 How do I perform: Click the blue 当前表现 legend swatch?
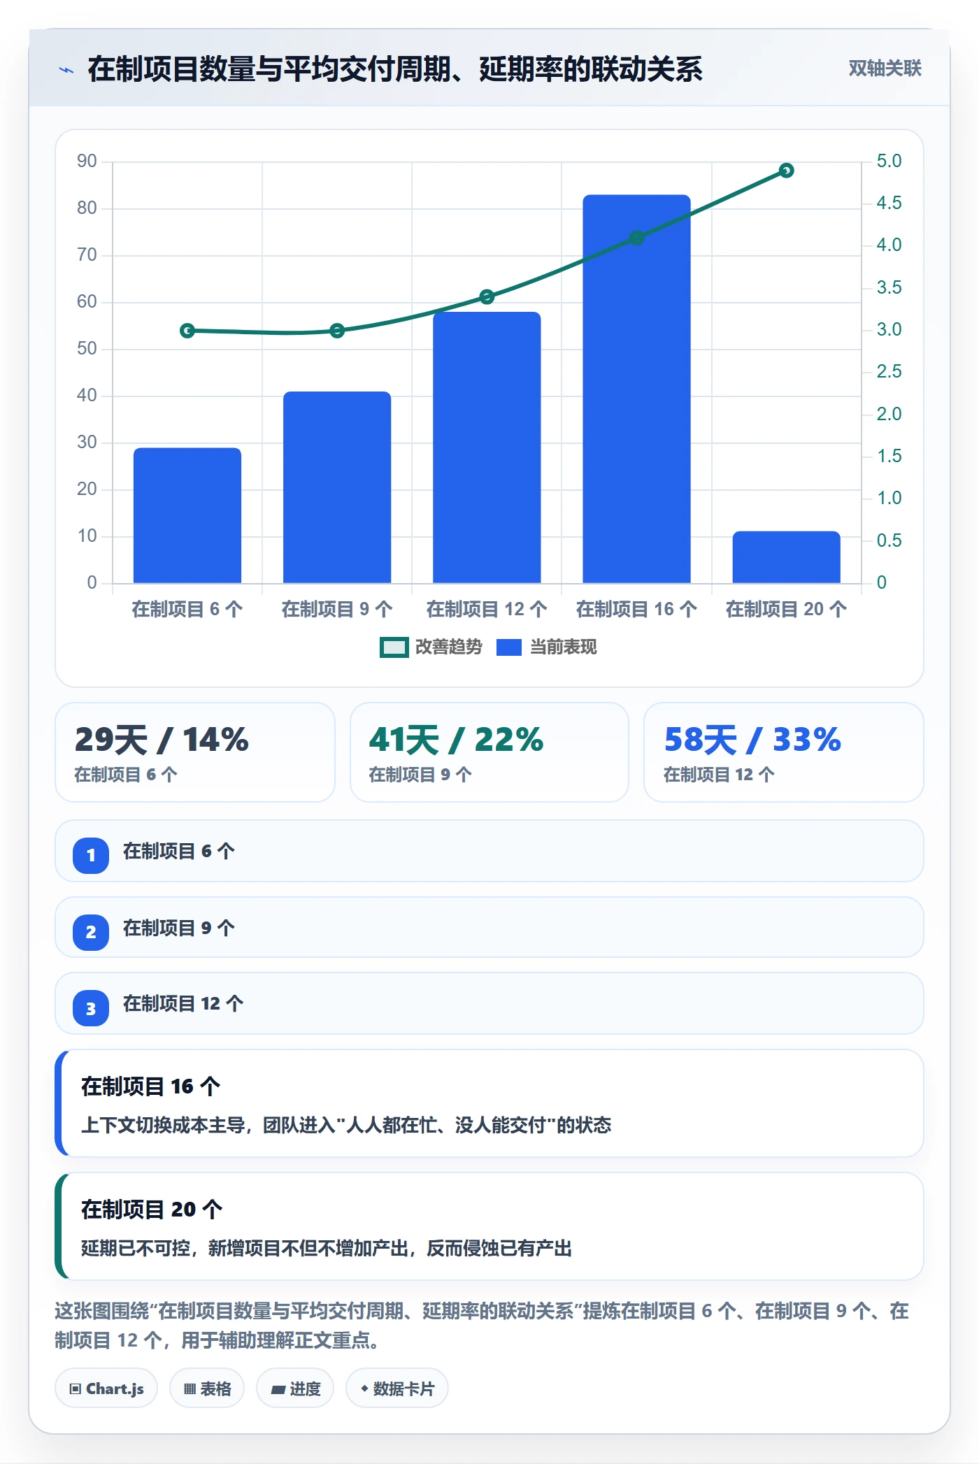pyautogui.click(x=509, y=647)
